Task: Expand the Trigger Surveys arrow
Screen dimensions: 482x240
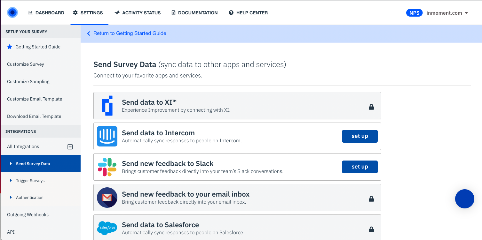Action: [x=11, y=181]
